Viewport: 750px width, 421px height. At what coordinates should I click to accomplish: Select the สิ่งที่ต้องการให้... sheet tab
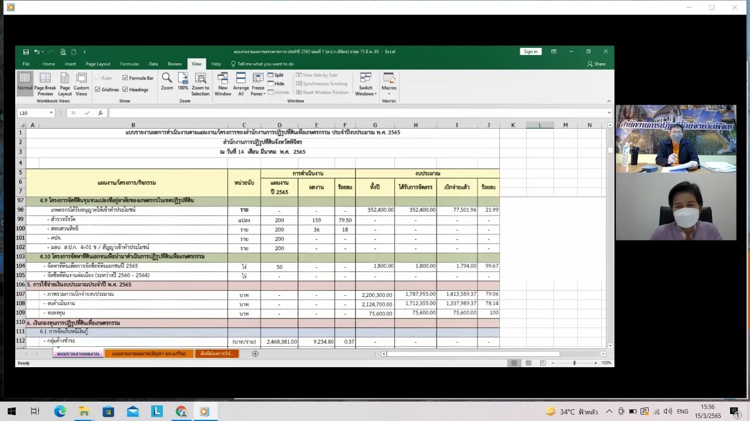pyautogui.click(x=217, y=354)
